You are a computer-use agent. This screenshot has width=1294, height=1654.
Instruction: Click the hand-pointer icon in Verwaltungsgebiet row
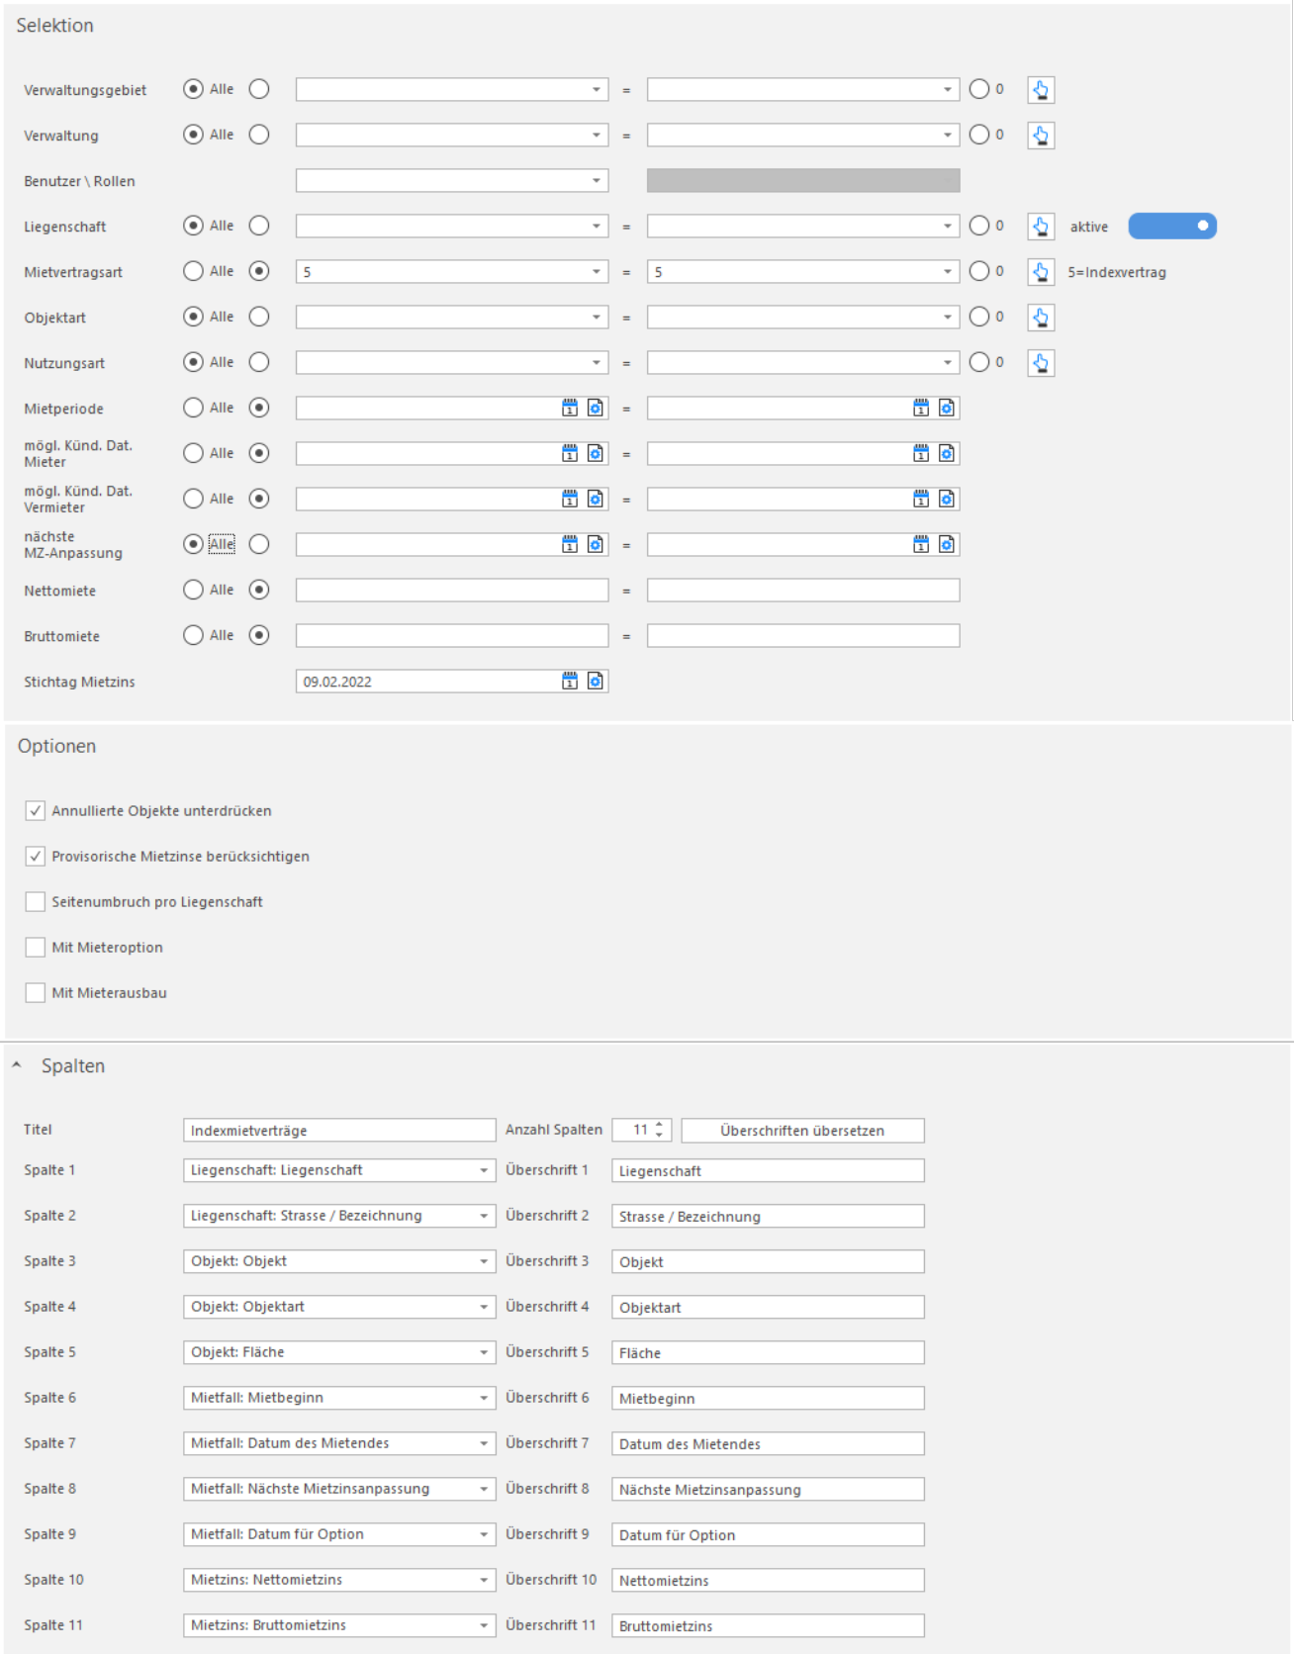tap(1041, 90)
